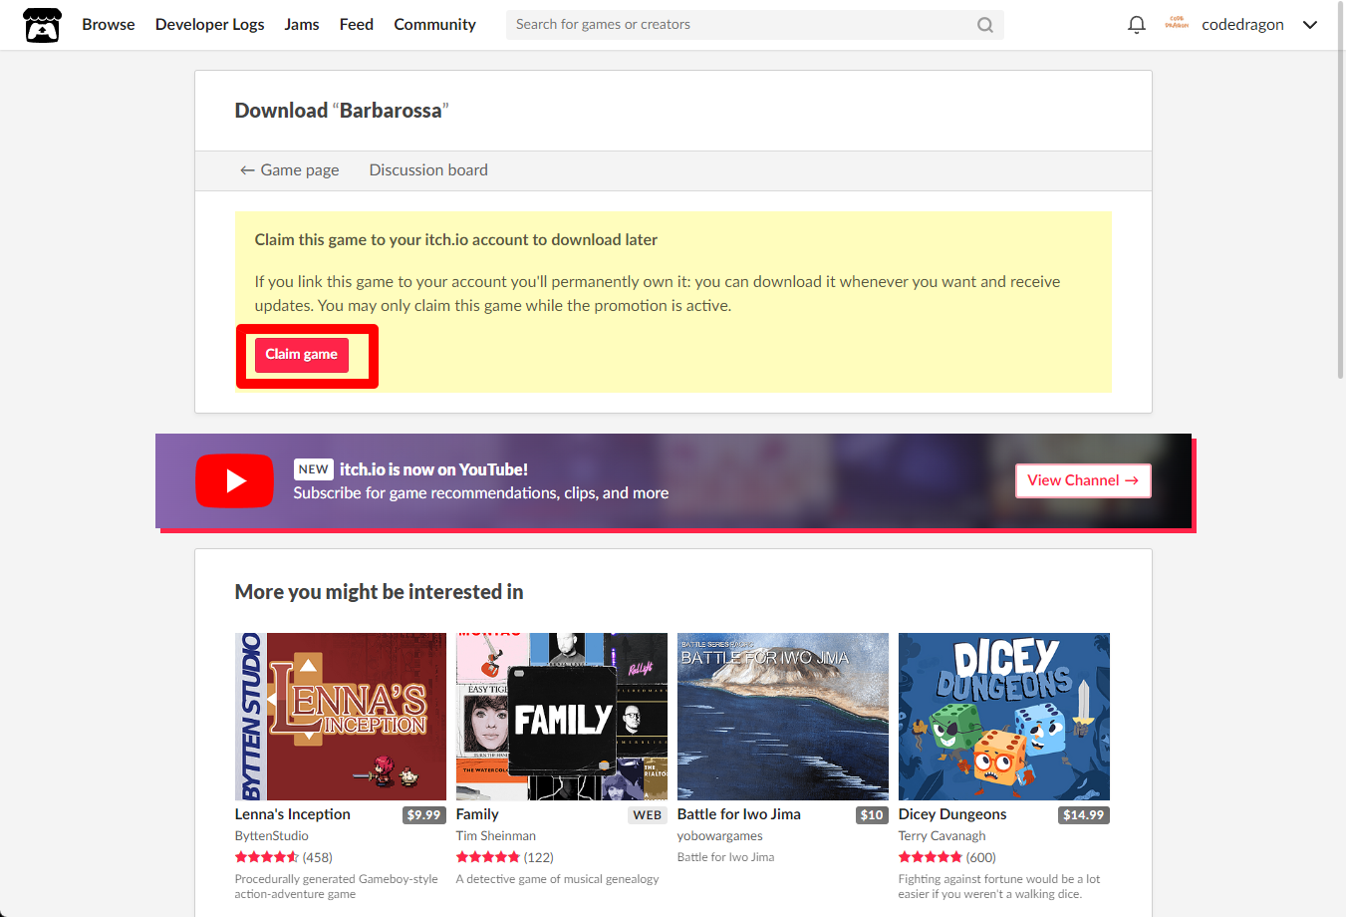
Task: Go to Developer Logs
Action: [209, 24]
